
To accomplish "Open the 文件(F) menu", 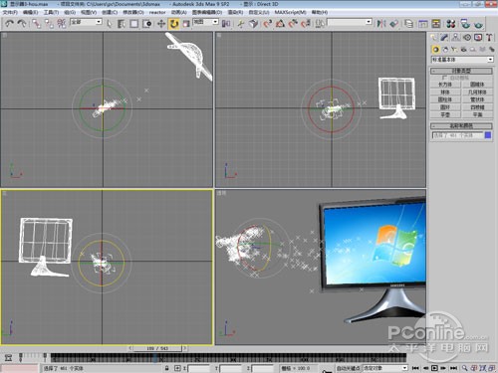I will click(x=10, y=12).
